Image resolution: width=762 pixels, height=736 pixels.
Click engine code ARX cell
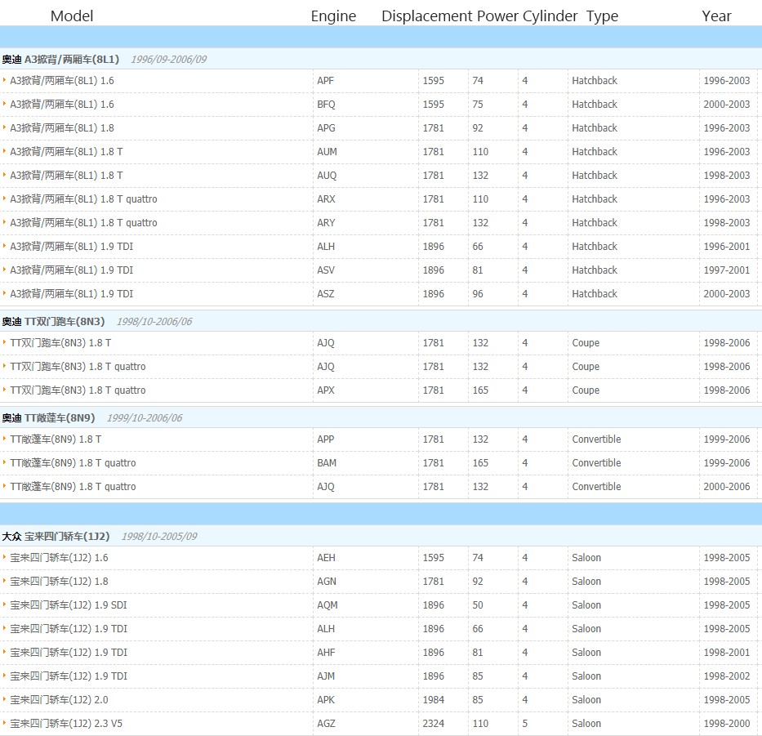tap(326, 198)
